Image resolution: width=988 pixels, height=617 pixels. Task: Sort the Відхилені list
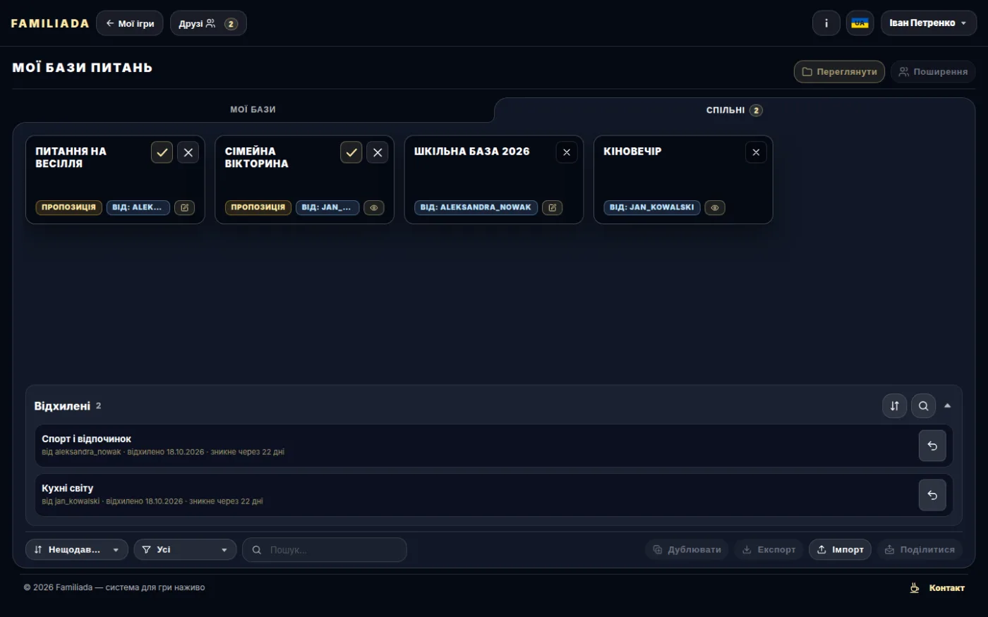click(x=894, y=405)
